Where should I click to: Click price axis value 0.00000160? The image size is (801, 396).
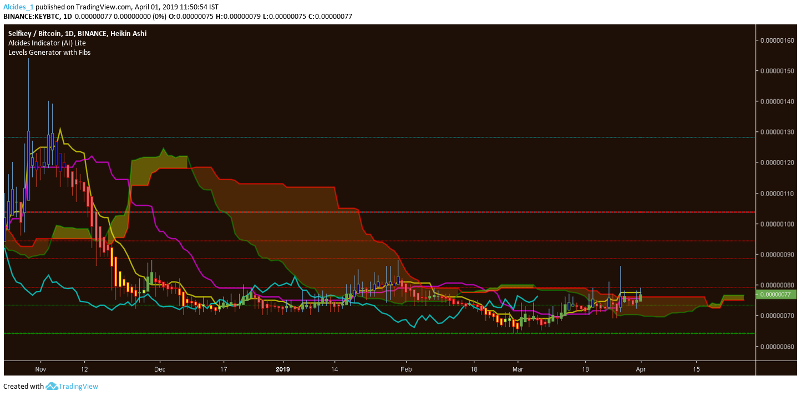[777, 40]
